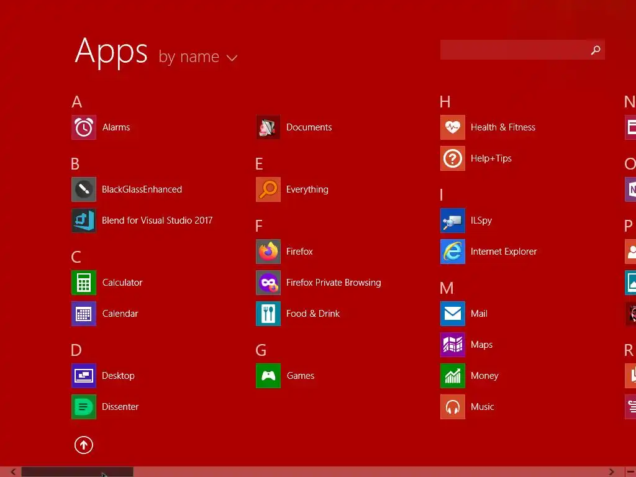636x477 pixels.
Task: Open the ILSpy icon
Action: click(x=453, y=220)
